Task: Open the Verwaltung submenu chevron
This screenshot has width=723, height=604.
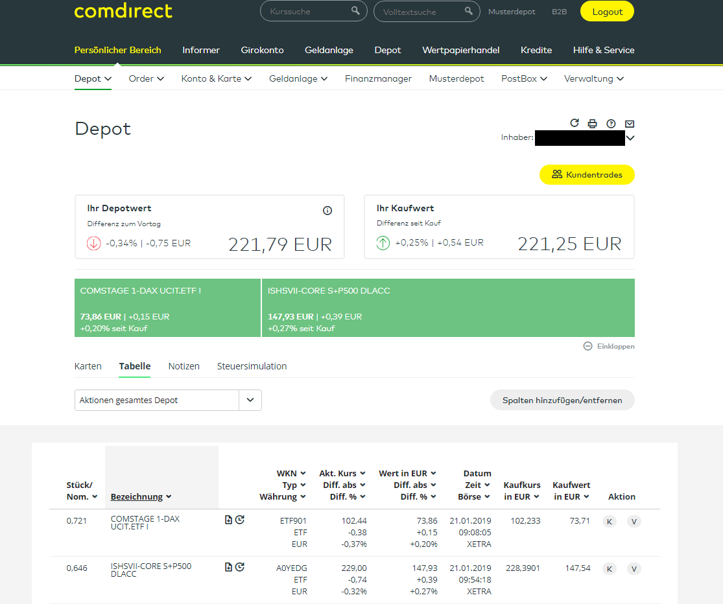Action: tap(621, 78)
